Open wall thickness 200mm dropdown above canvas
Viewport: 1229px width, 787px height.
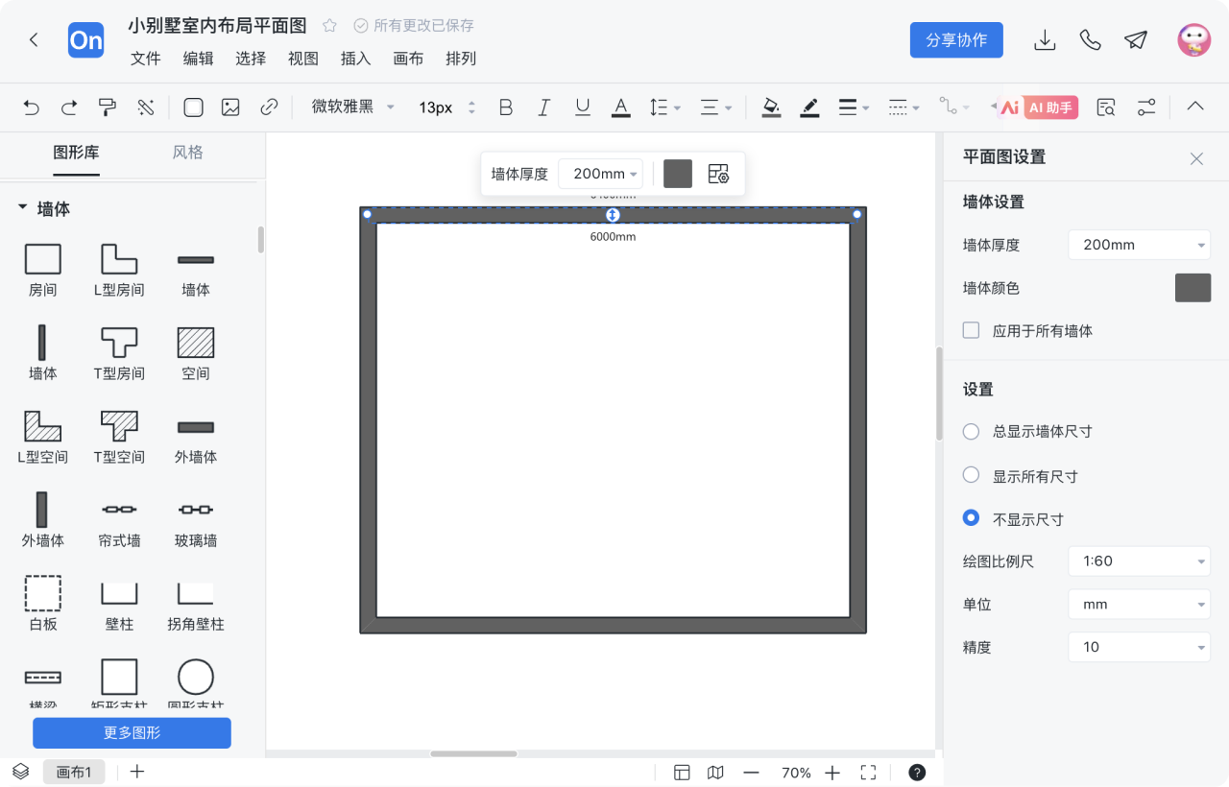coord(601,174)
